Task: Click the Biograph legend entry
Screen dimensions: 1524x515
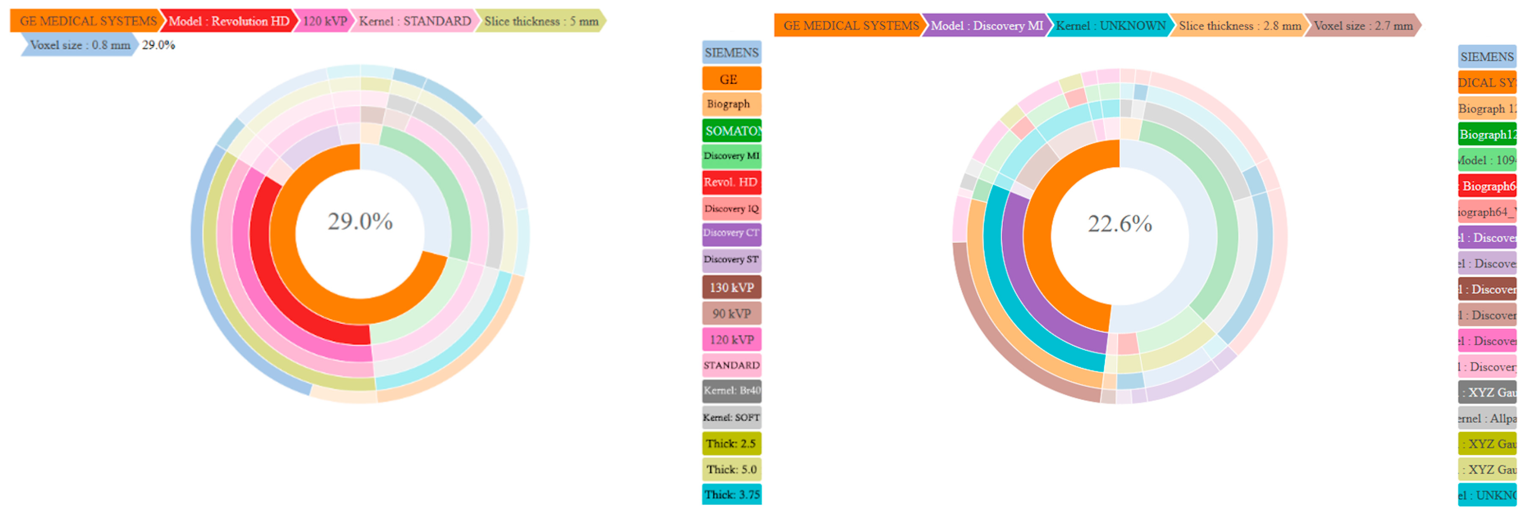Action: coord(732,104)
